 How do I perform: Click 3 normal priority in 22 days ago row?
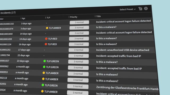pos(79,56)
